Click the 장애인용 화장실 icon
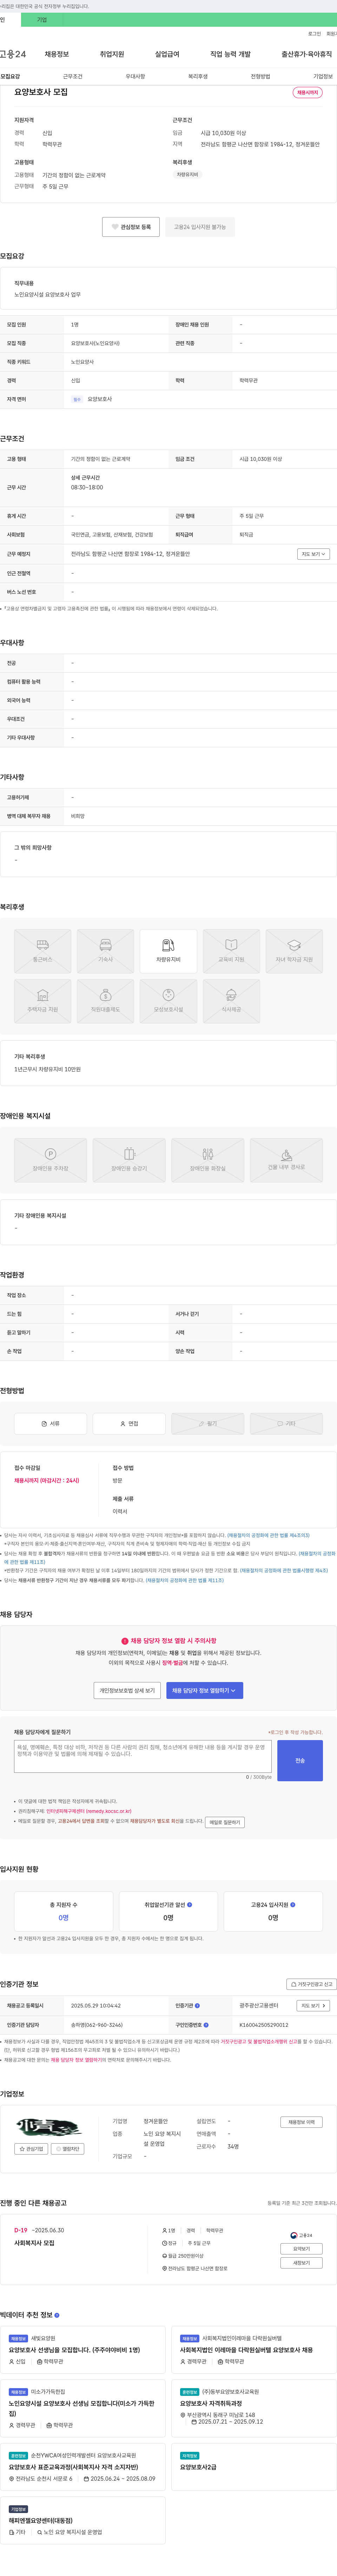The height and width of the screenshot is (2576, 337). [207, 1160]
